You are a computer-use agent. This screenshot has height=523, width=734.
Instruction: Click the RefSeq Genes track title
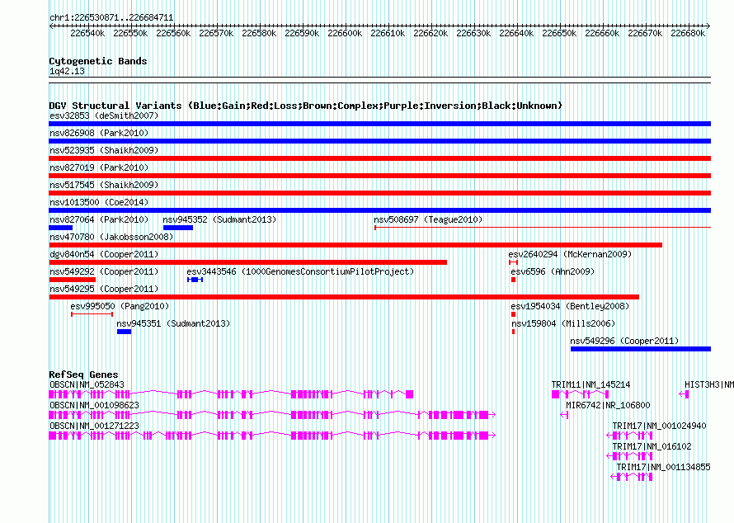(83, 375)
